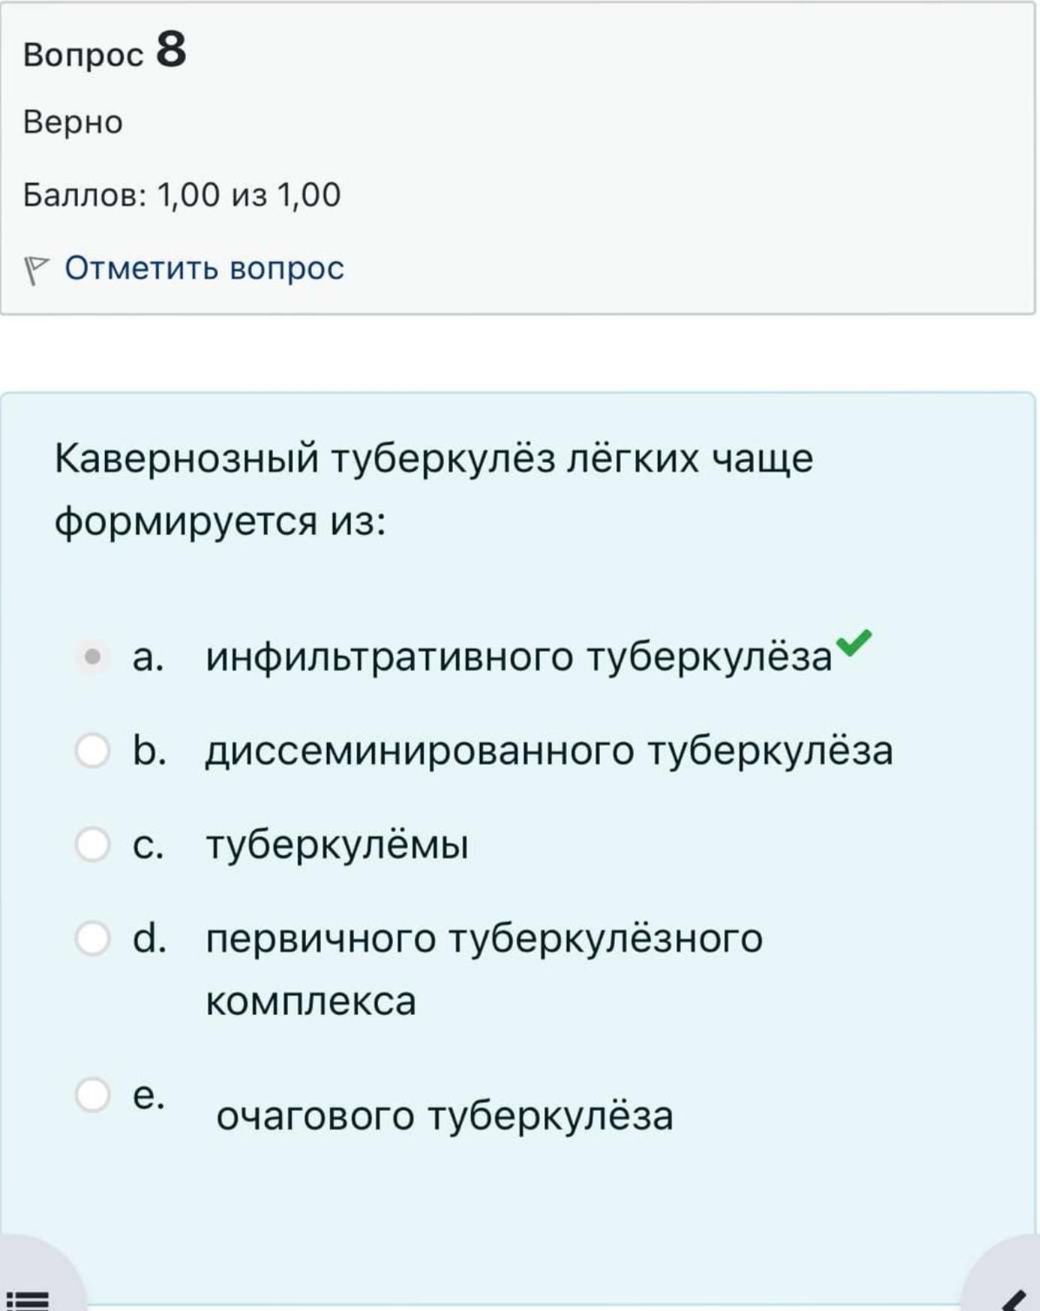Viewport: 1040px width, 1311px height.
Task: Click the flag icon beside Отметить вопрос
Action: coord(35,270)
